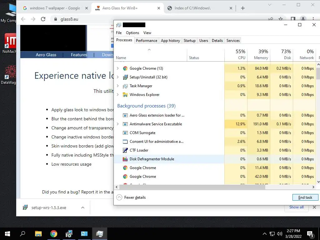
Task: Reload the glass8.eu page in Chrome
Action: 43,19
